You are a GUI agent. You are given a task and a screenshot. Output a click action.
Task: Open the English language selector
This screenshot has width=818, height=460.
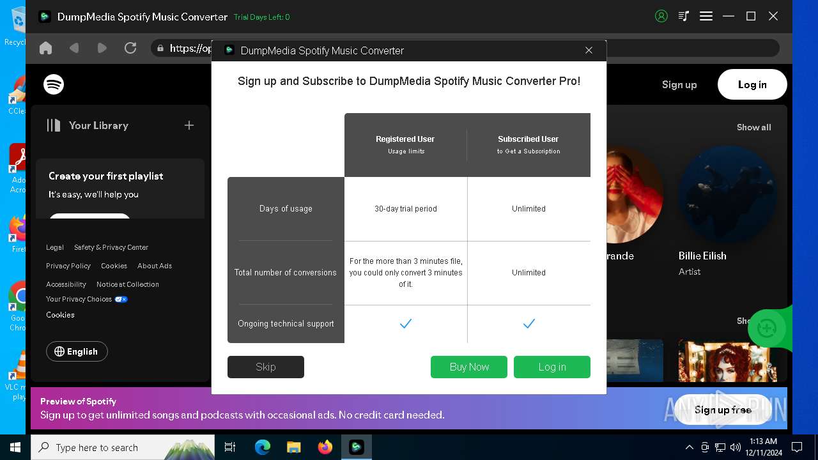pyautogui.click(x=77, y=351)
